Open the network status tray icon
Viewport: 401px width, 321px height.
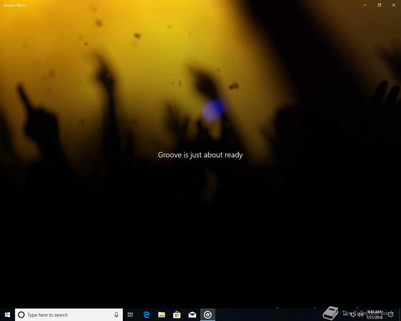[353, 315]
